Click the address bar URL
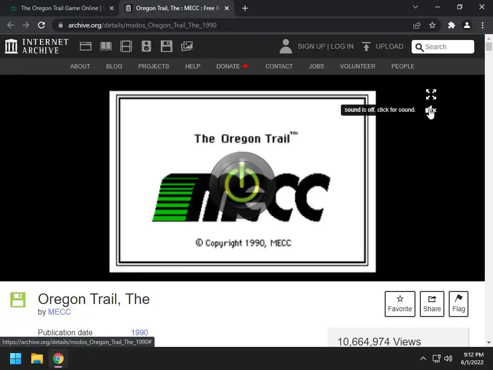 point(142,25)
